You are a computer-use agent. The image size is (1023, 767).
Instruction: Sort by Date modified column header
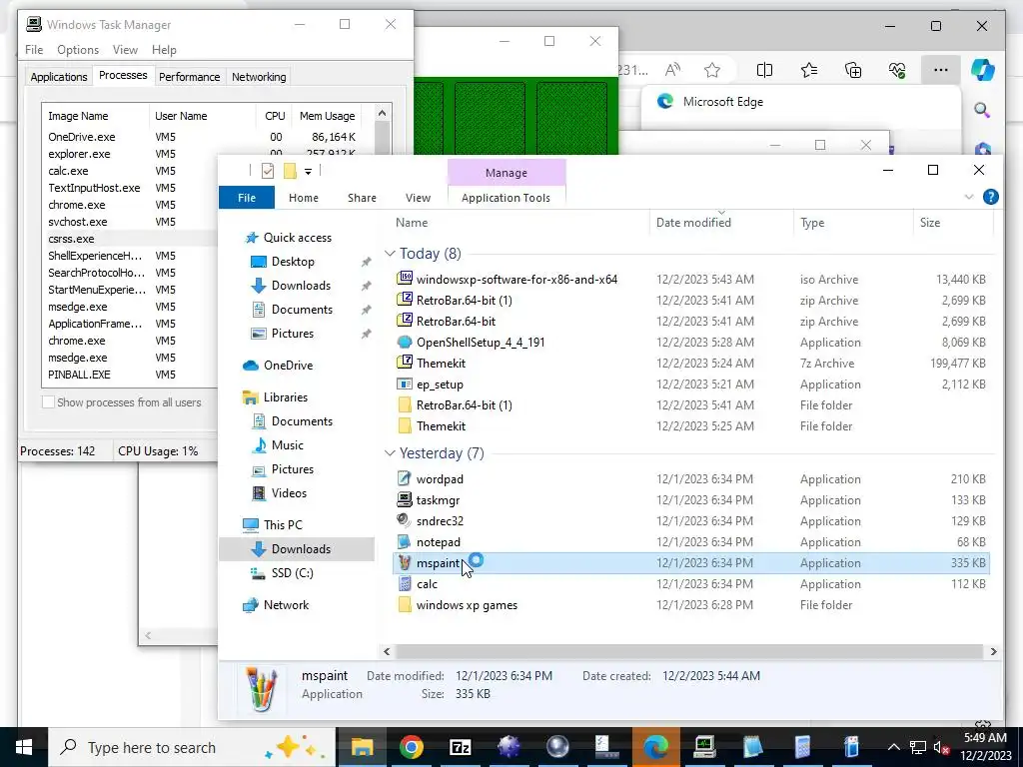pos(721,223)
